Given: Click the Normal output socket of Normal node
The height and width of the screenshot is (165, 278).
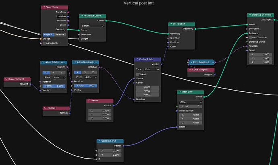Looking at the screenshot, I should [70, 113].
